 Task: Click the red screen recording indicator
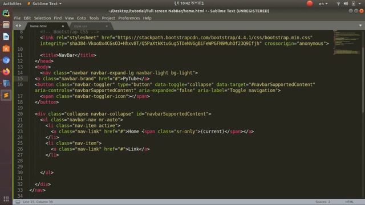[x=310, y=3]
